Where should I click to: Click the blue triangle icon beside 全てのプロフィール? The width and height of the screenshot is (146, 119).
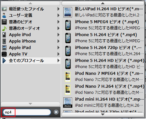point(4,61)
